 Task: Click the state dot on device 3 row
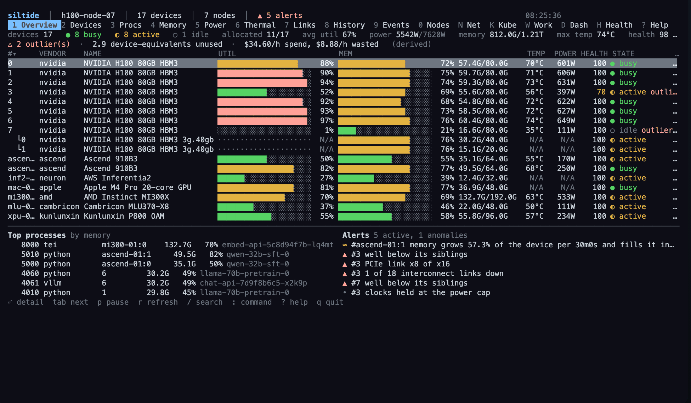coord(612,92)
